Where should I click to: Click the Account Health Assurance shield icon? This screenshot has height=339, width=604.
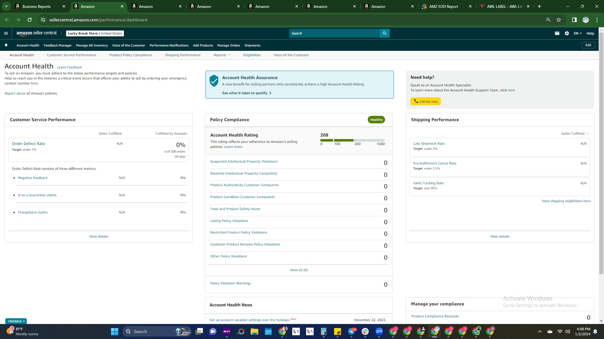214,81
